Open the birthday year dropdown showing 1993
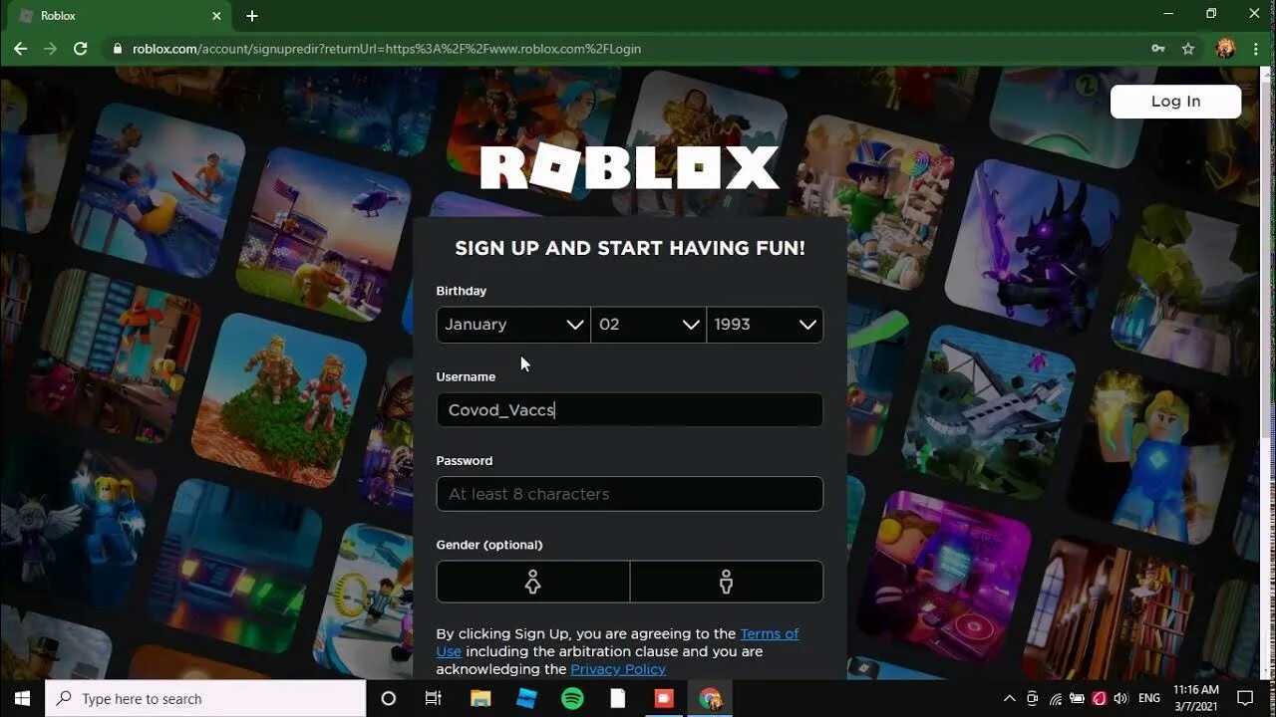Viewport: 1276px width, 717px height. point(765,325)
